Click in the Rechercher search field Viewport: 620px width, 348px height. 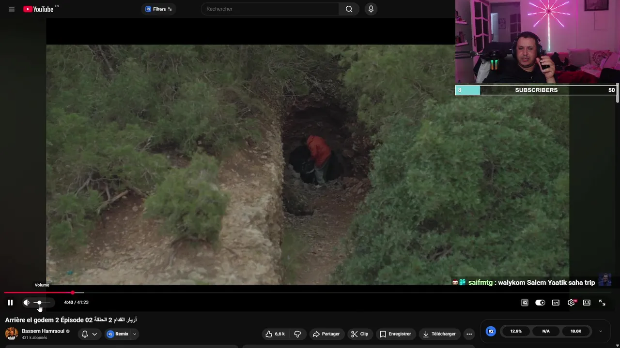point(269,9)
